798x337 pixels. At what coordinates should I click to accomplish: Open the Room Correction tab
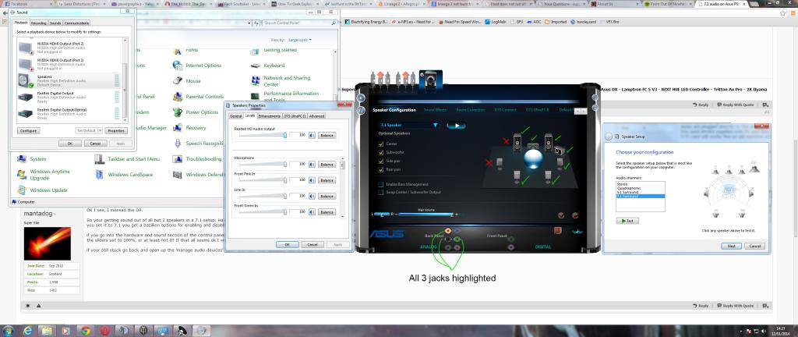(470, 110)
